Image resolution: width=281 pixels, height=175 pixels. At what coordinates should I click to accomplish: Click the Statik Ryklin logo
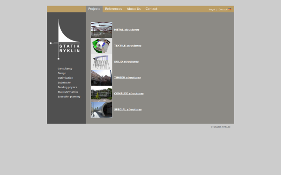[65, 40]
